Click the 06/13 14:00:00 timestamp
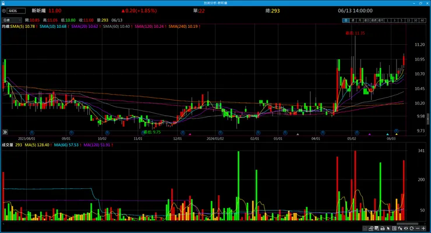Viewport: 431px width, 233px height. pos(355,10)
